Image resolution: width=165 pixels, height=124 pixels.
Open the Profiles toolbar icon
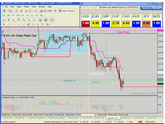coord(10,11)
